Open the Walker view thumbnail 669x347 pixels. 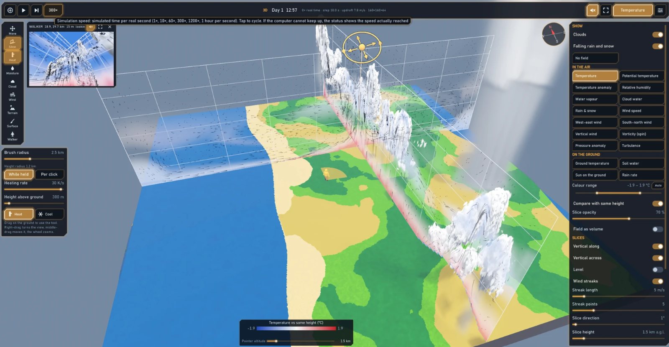[x=71, y=59]
